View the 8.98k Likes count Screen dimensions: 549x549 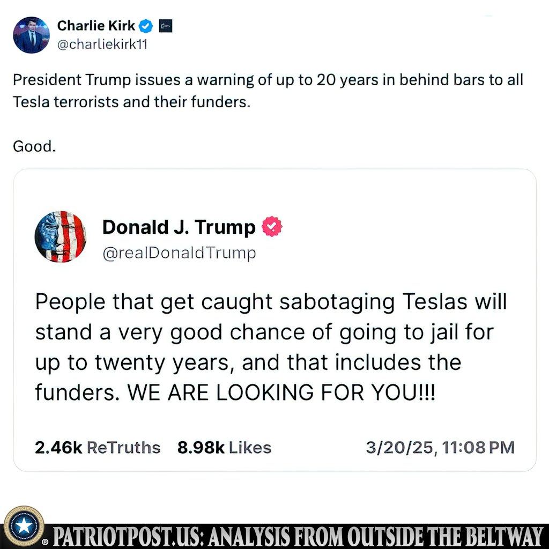coord(224,448)
